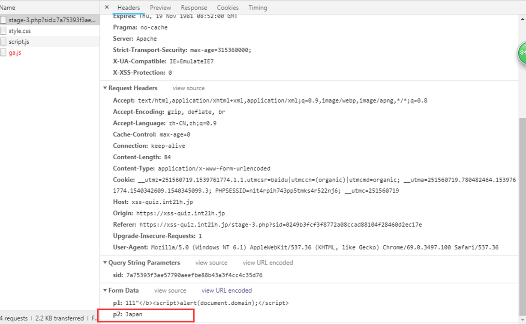Click the Upgrade-Insecure-Requests header line
The height and width of the screenshot is (324, 526).
click(157, 236)
